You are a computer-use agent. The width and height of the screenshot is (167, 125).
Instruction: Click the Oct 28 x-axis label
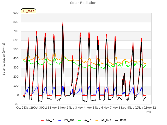(x=21, y=108)
